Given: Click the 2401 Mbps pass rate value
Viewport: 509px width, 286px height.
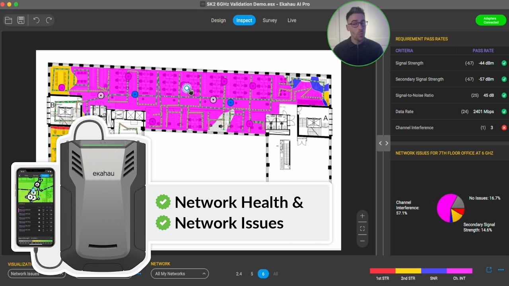Looking at the screenshot, I should [x=484, y=112].
